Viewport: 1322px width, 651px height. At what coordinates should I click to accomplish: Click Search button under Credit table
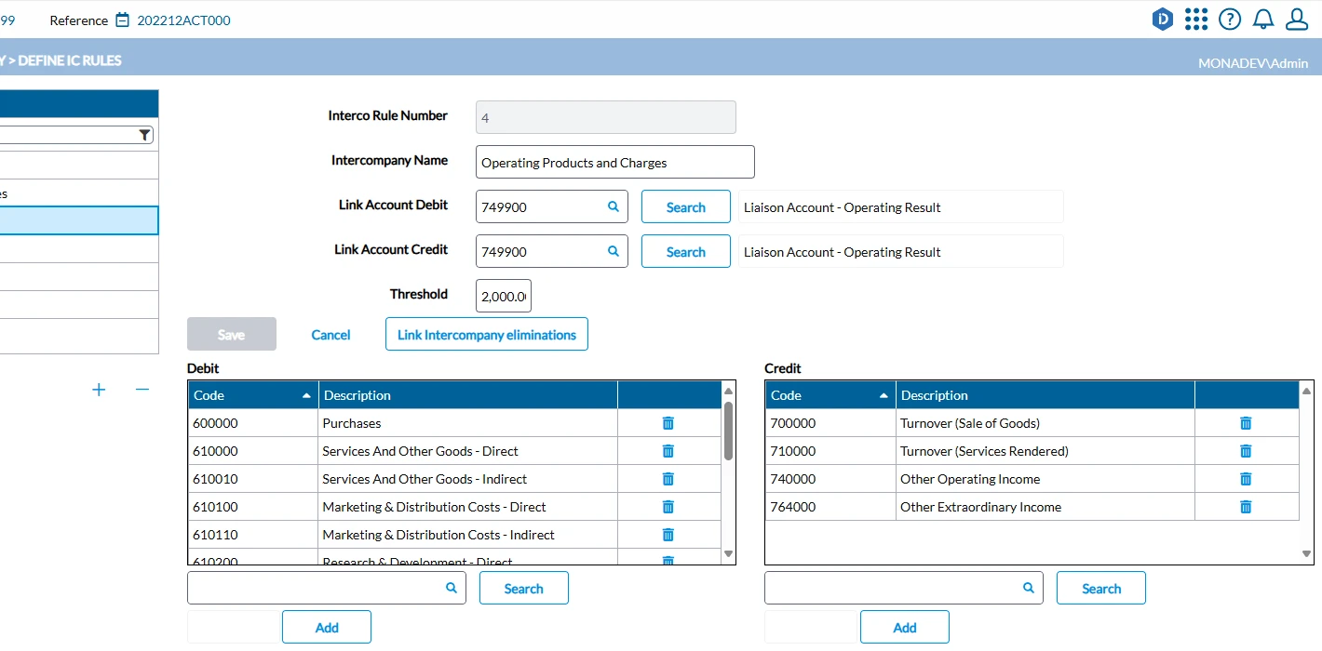point(1101,588)
